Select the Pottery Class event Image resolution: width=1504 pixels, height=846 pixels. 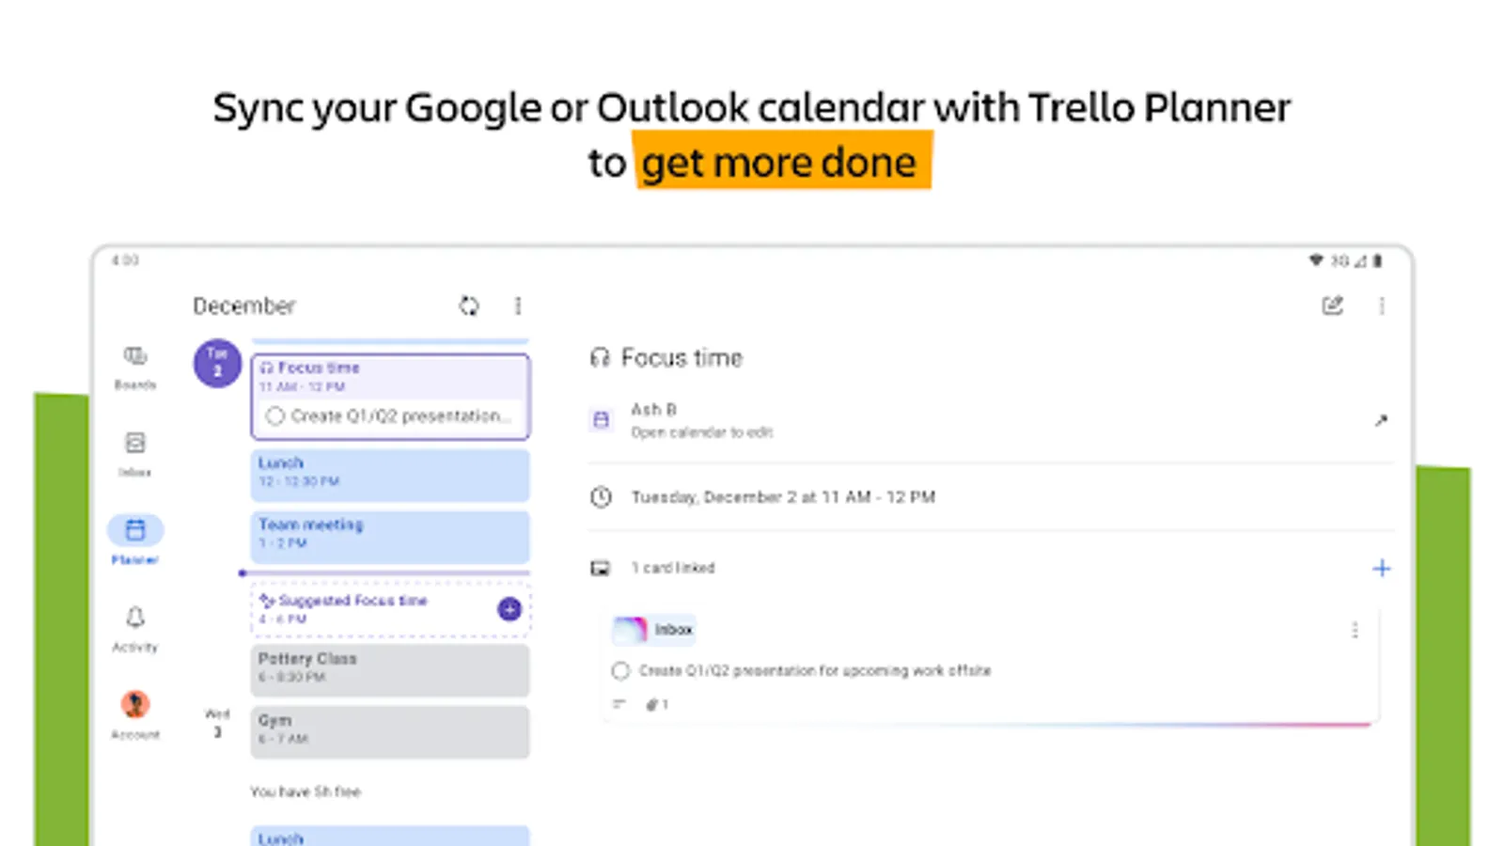pyautogui.click(x=389, y=668)
